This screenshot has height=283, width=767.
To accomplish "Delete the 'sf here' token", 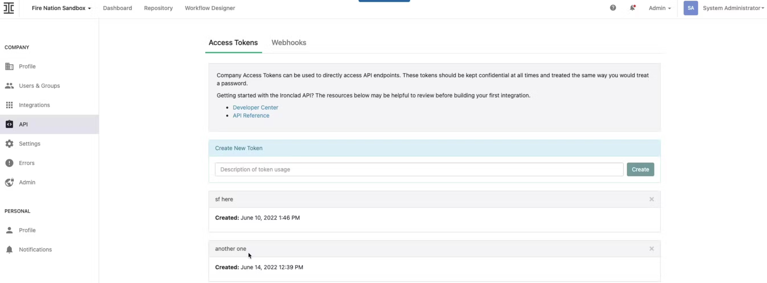I will [x=651, y=199].
